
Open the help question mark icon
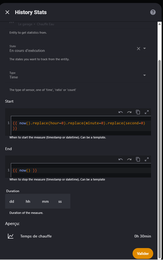153,12
